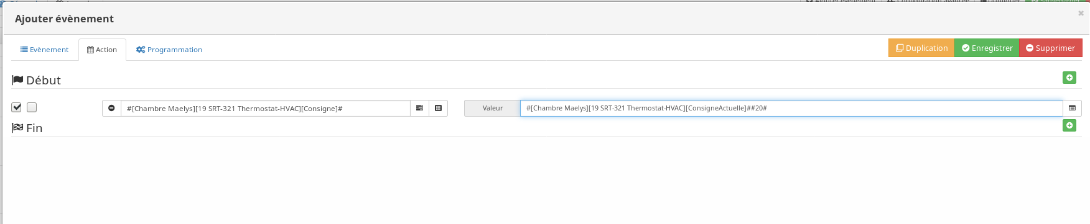Click the flag icon next to Début
1090x224 pixels.
tap(17, 80)
